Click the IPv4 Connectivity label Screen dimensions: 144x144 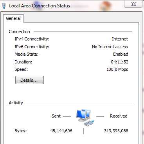coord(32,39)
